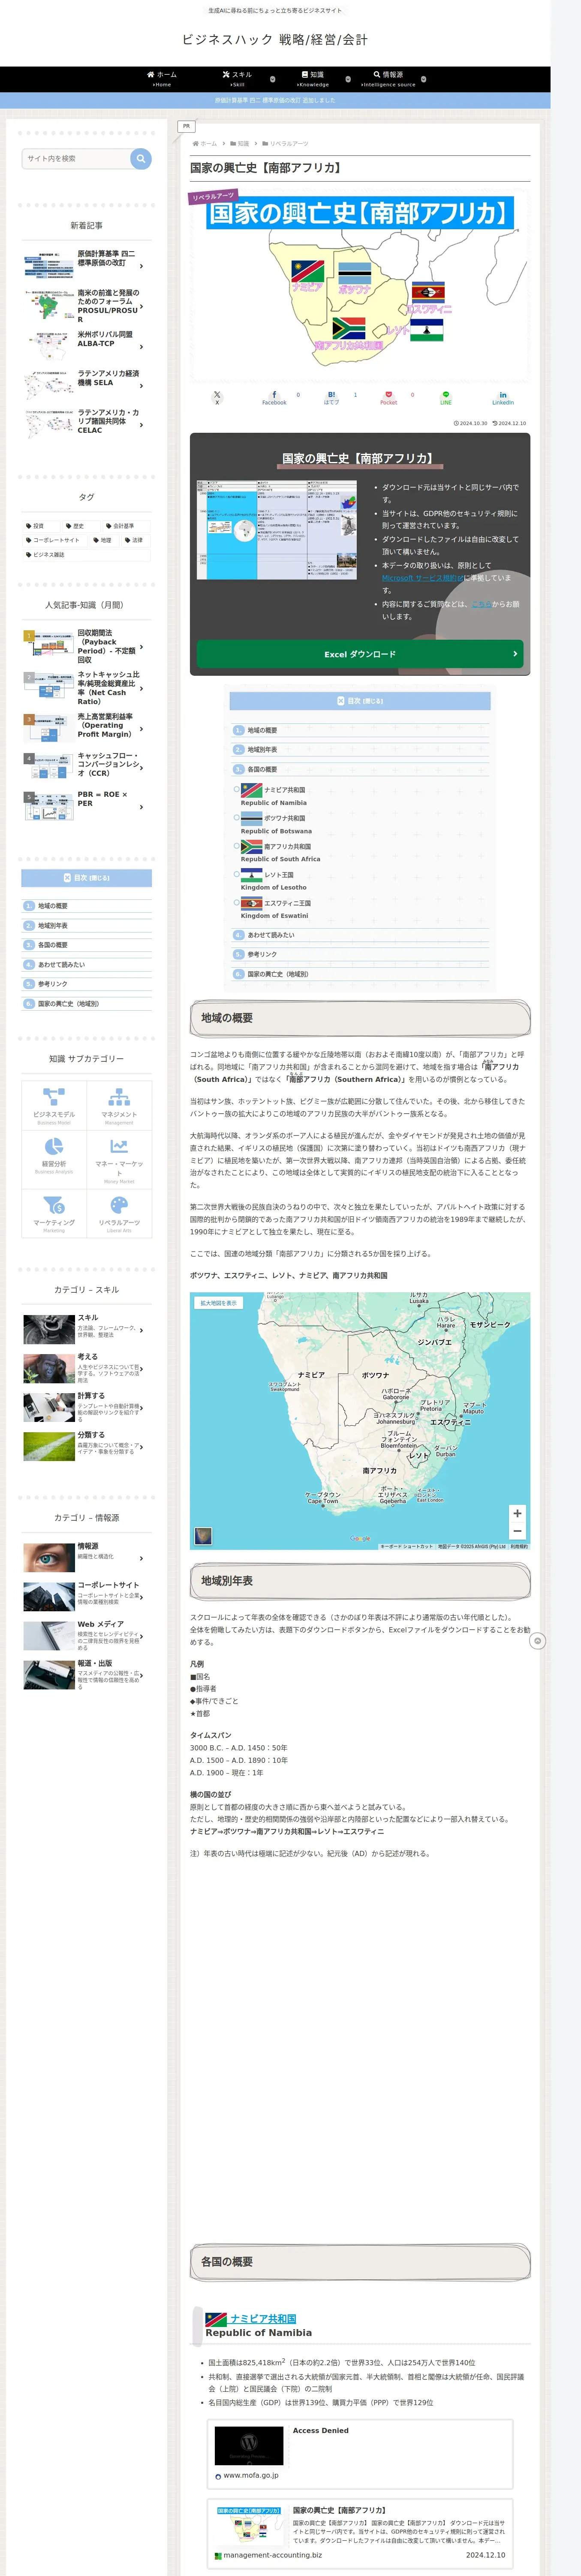Click the green Excel ダウンロード button
581x2576 pixels.
(359, 654)
